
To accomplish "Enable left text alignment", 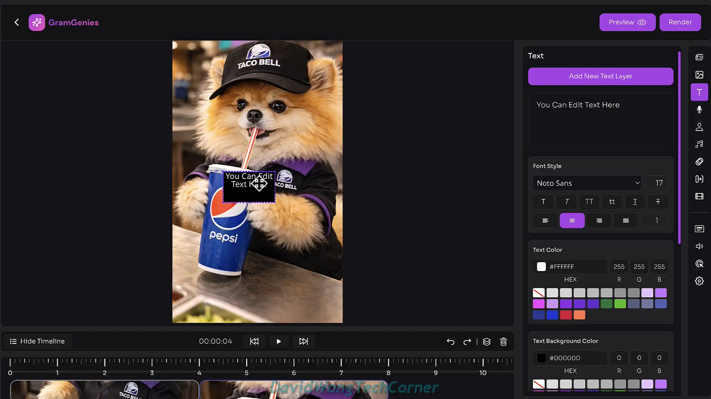I will pos(545,221).
